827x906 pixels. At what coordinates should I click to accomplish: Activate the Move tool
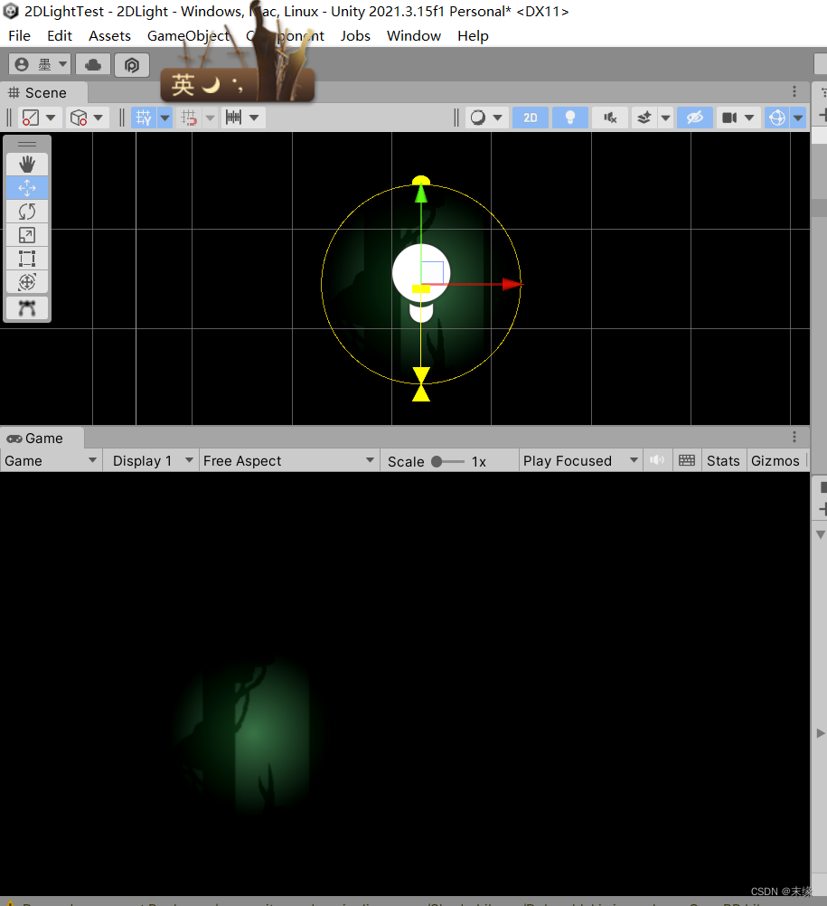27,187
